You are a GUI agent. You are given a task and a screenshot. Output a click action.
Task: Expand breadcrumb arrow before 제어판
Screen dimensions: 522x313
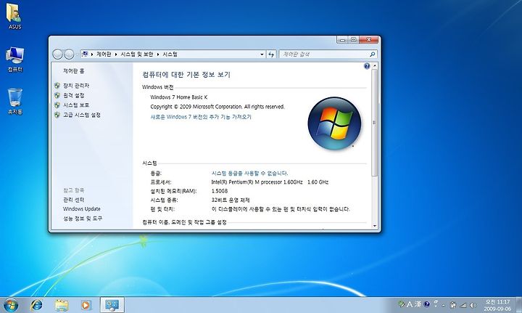92,54
